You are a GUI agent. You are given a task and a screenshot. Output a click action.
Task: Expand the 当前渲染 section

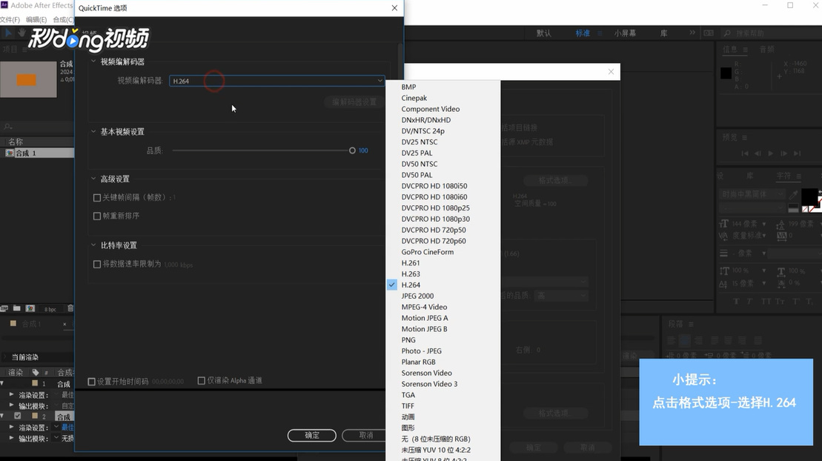(5, 357)
